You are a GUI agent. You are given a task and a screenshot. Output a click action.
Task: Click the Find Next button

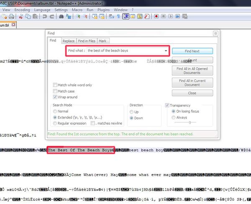tap(192, 51)
